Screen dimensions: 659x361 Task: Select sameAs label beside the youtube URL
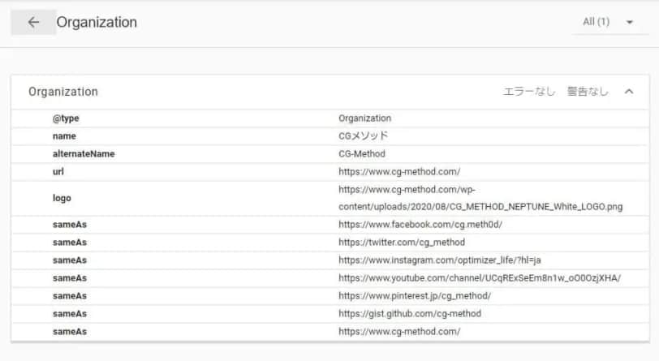coord(70,277)
